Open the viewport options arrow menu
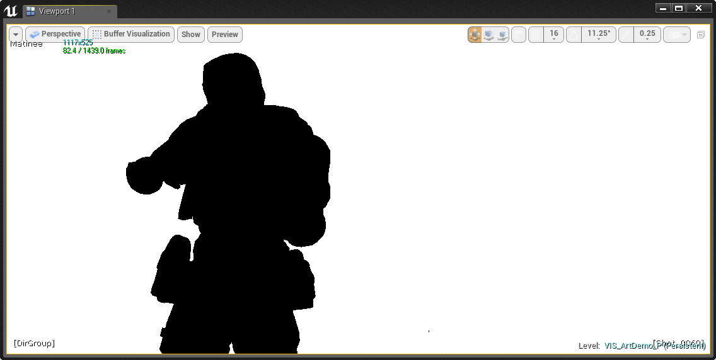 click(x=16, y=35)
